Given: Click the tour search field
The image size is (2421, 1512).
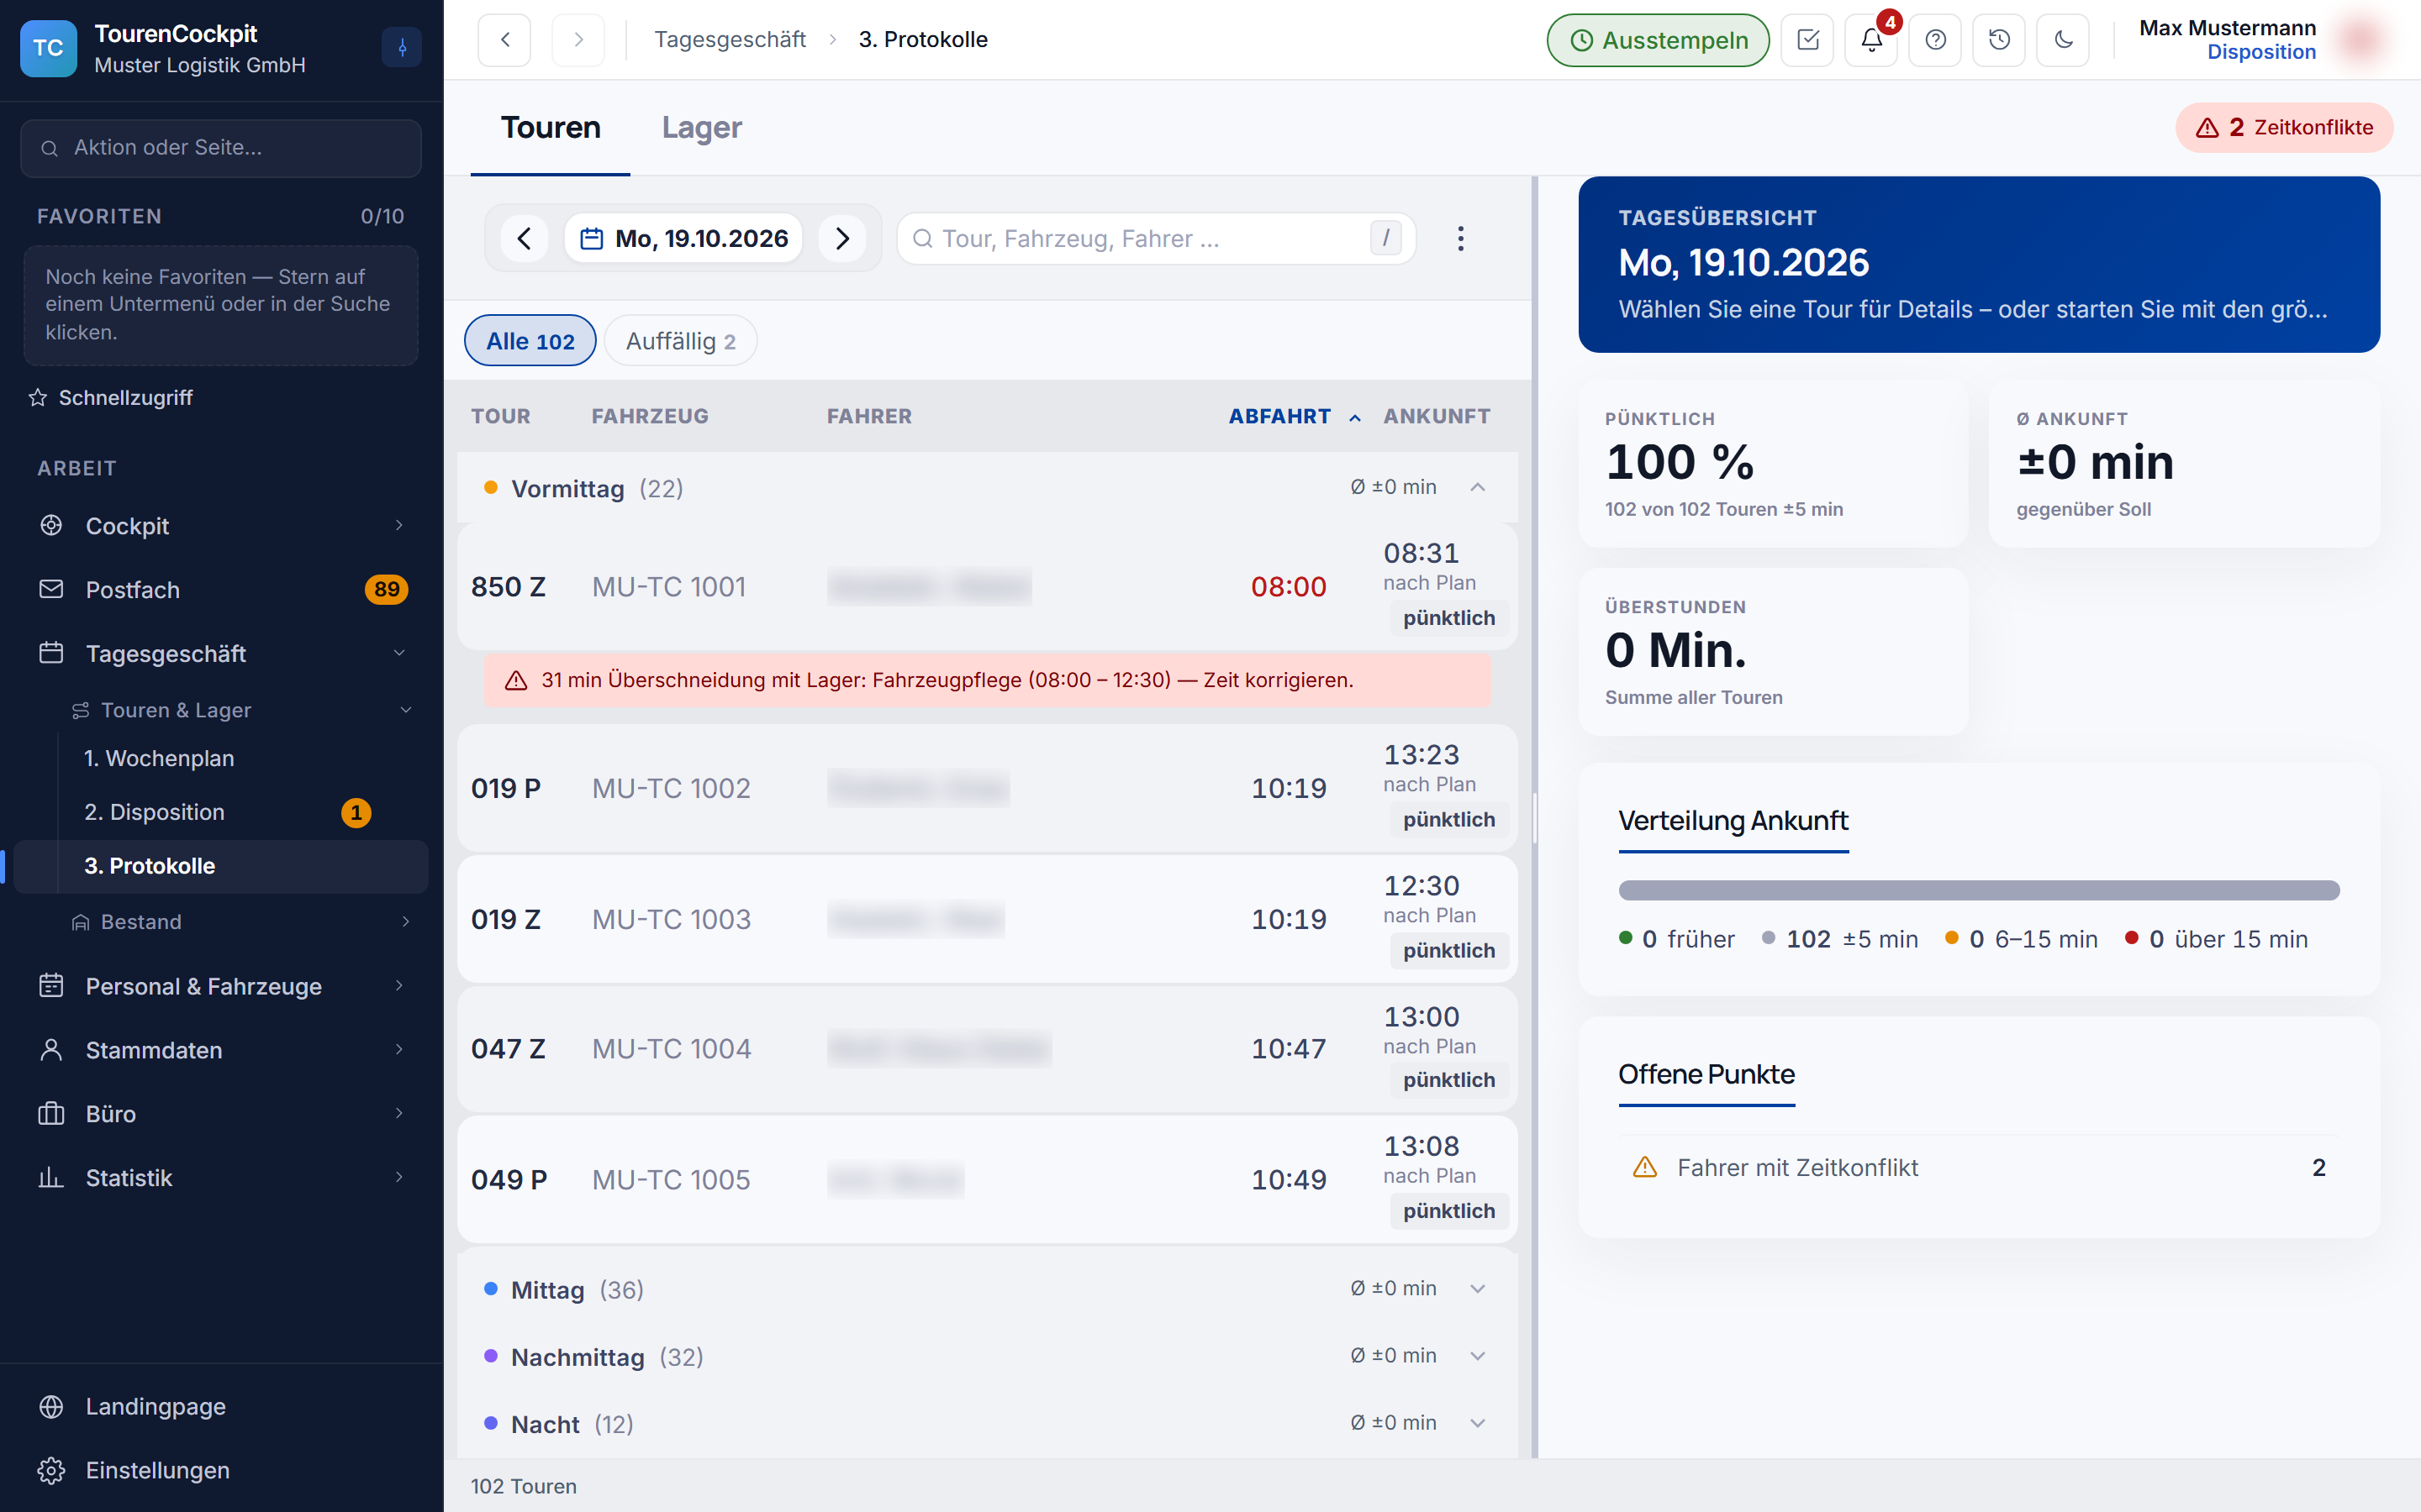Looking at the screenshot, I should (x=1157, y=238).
